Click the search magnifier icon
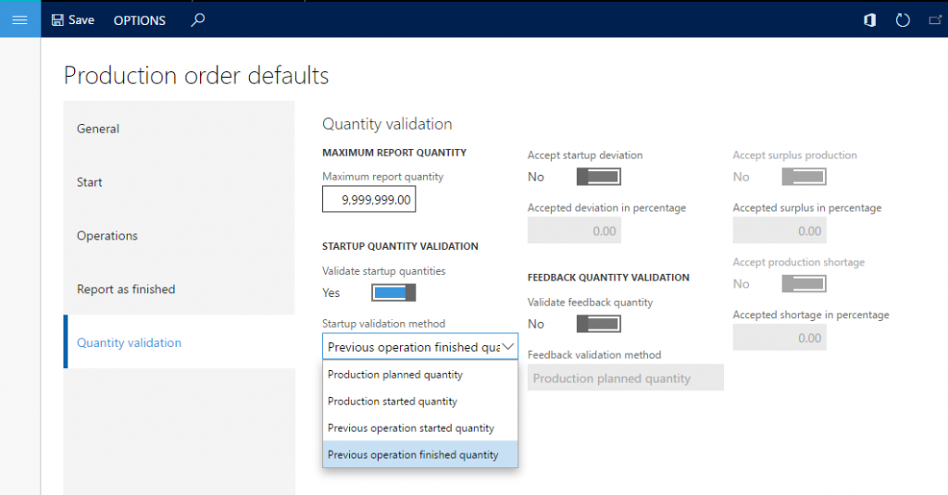The image size is (948, 495). (x=198, y=20)
